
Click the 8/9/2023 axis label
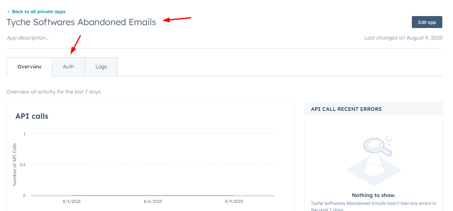pyautogui.click(x=234, y=202)
